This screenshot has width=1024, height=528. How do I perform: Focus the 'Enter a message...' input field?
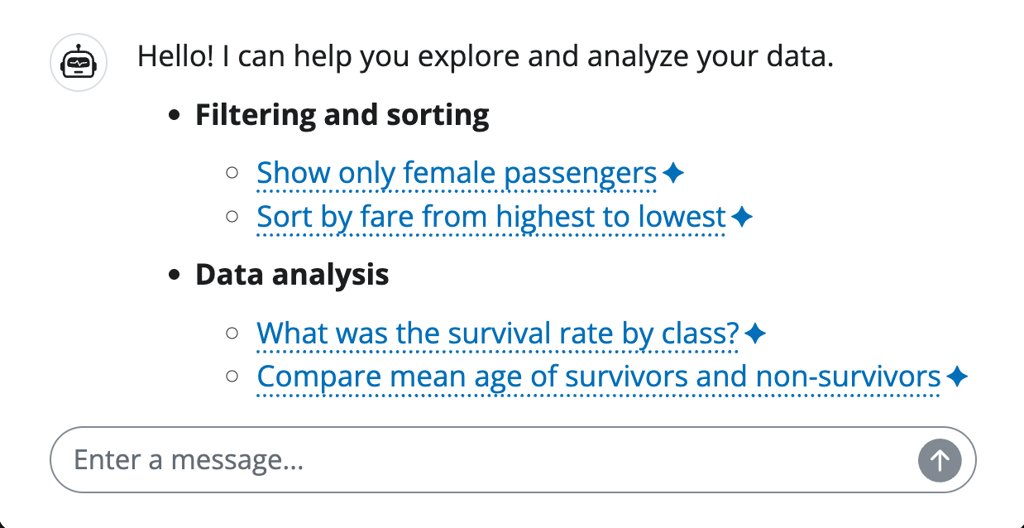click(480, 460)
